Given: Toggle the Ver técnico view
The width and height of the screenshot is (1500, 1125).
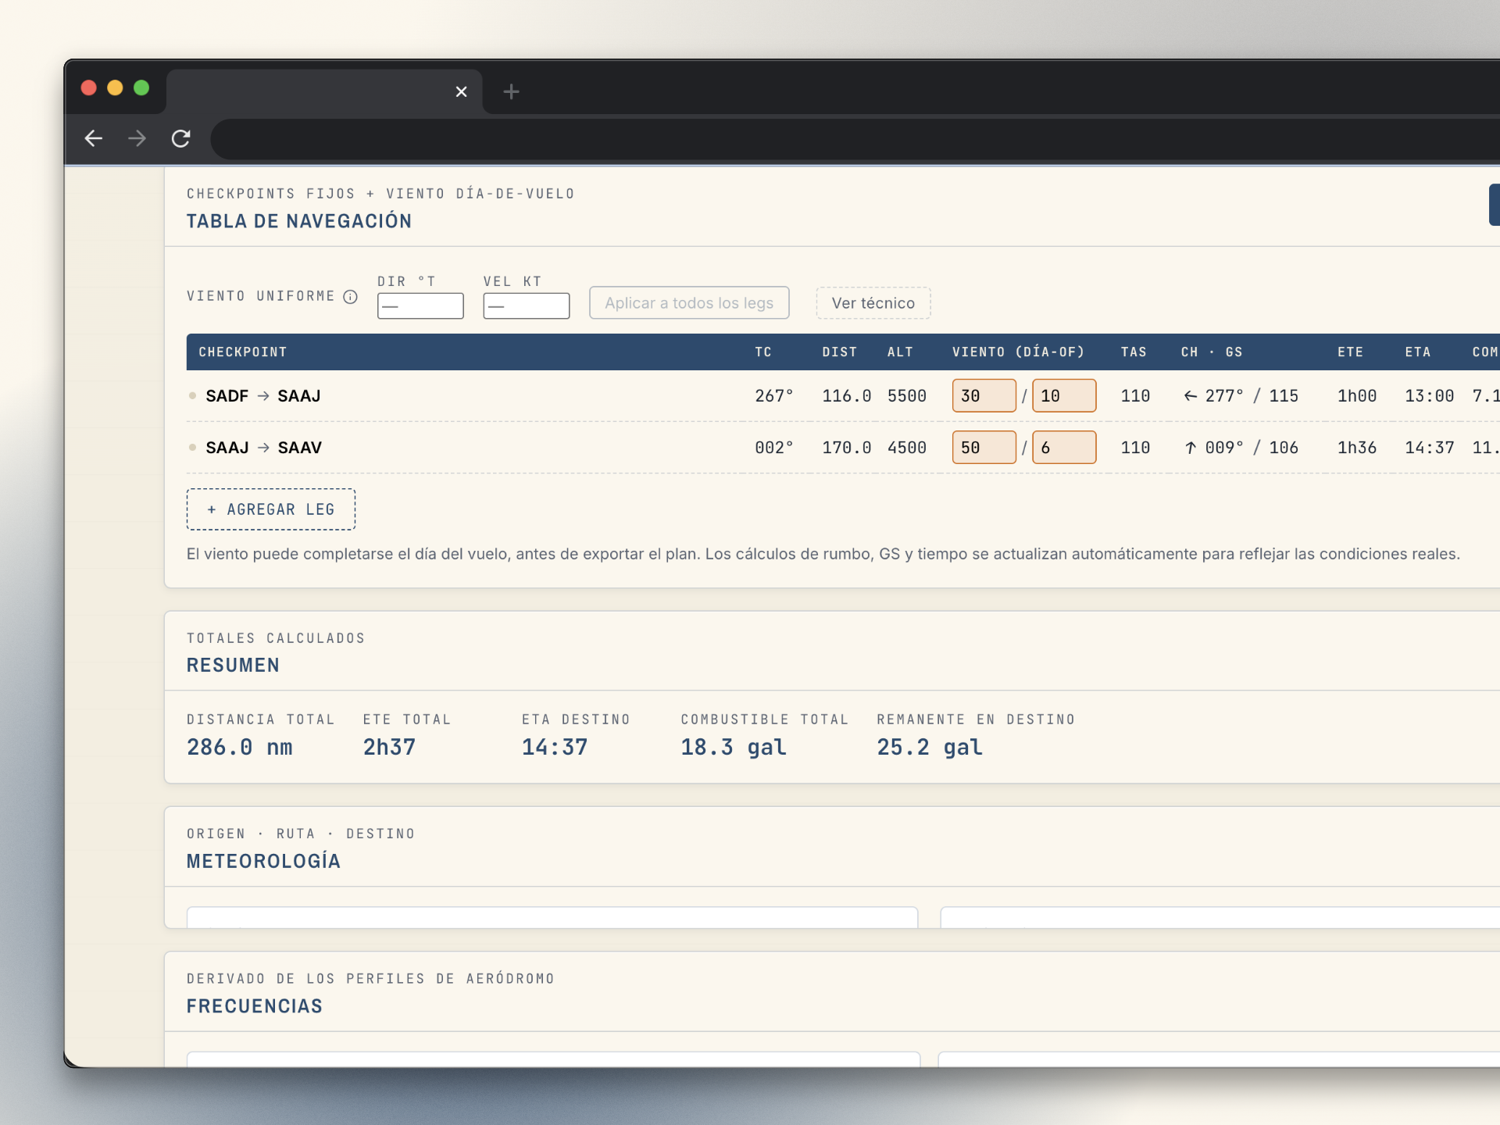Looking at the screenshot, I should [x=873, y=303].
